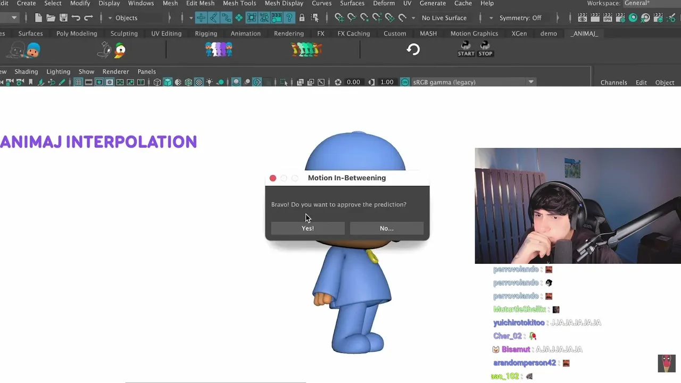681x383 pixels.
Task: Switch to the Animation shelf tab
Action: coord(245,34)
